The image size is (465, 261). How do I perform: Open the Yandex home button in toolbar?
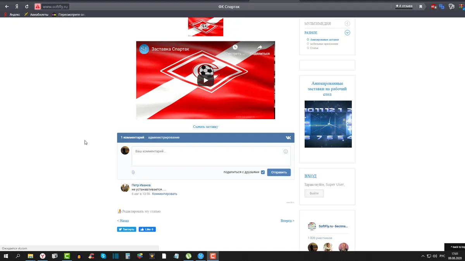click(17, 7)
